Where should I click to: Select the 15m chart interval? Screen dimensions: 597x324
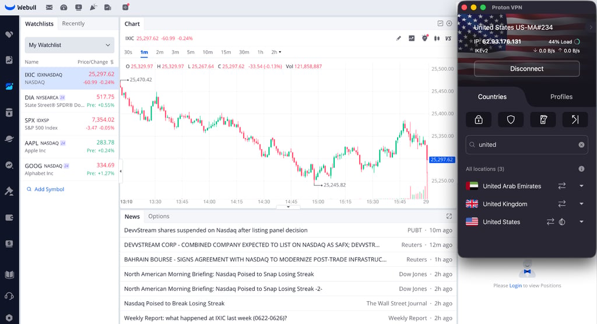[x=226, y=52]
